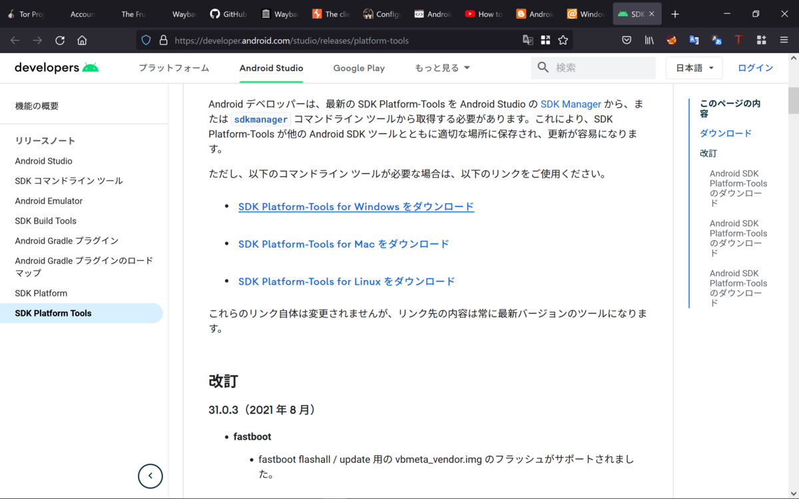The width and height of the screenshot is (799, 499).
Task: Go back using browser back arrow
Action: pos(15,41)
